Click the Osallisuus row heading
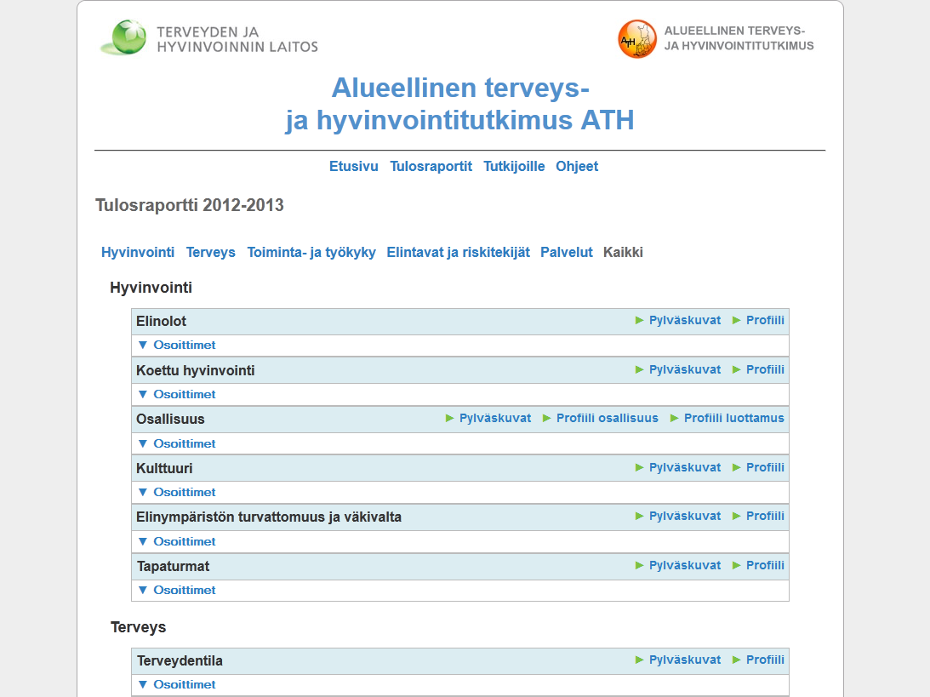930x697 pixels. [170, 419]
